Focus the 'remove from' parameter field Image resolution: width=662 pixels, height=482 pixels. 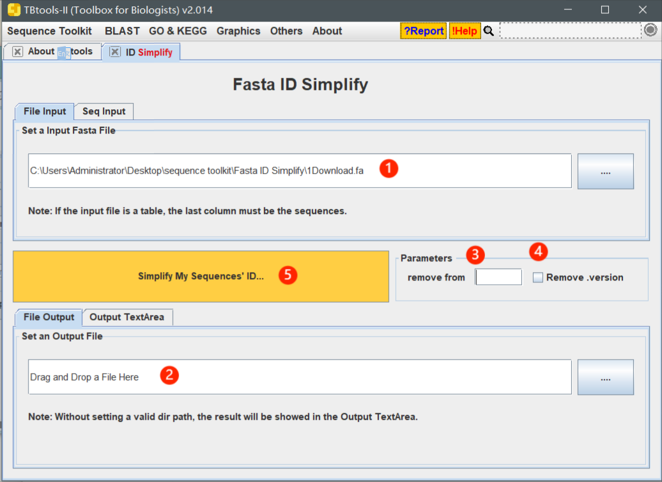point(498,277)
